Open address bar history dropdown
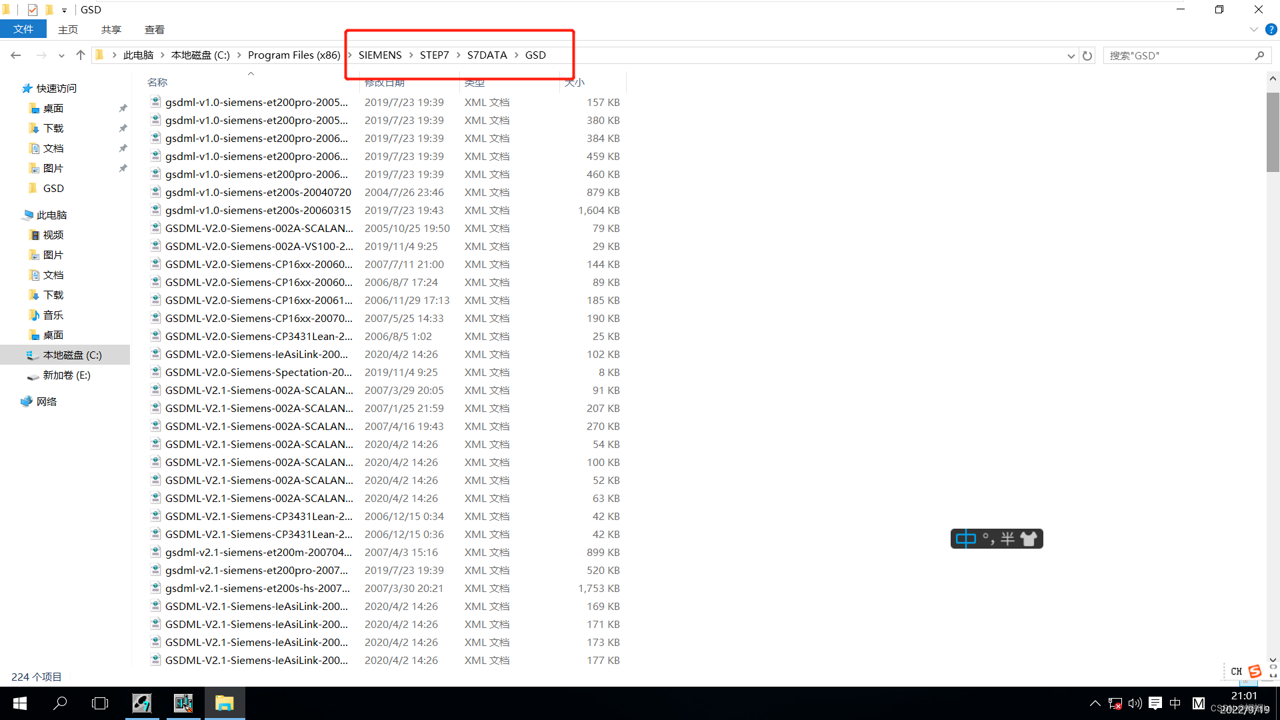 1071,56
